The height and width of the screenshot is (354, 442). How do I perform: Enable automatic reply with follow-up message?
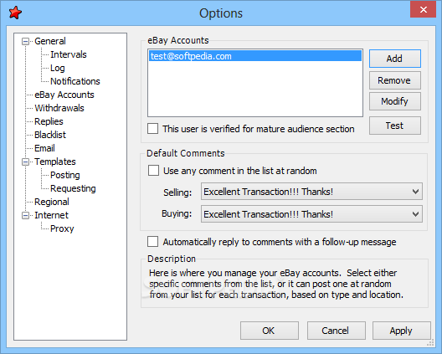point(153,242)
